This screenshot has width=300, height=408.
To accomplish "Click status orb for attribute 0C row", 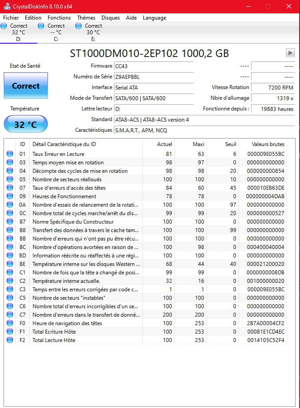I will coord(10,213).
